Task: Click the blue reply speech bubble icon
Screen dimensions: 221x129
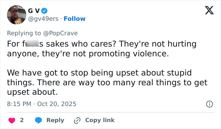Action: pos(39,120)
